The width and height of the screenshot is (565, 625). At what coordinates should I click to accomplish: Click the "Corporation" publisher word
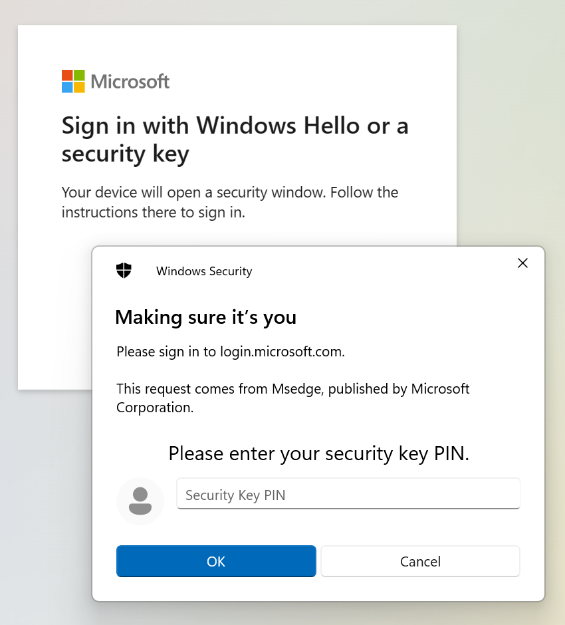(154, 408)
